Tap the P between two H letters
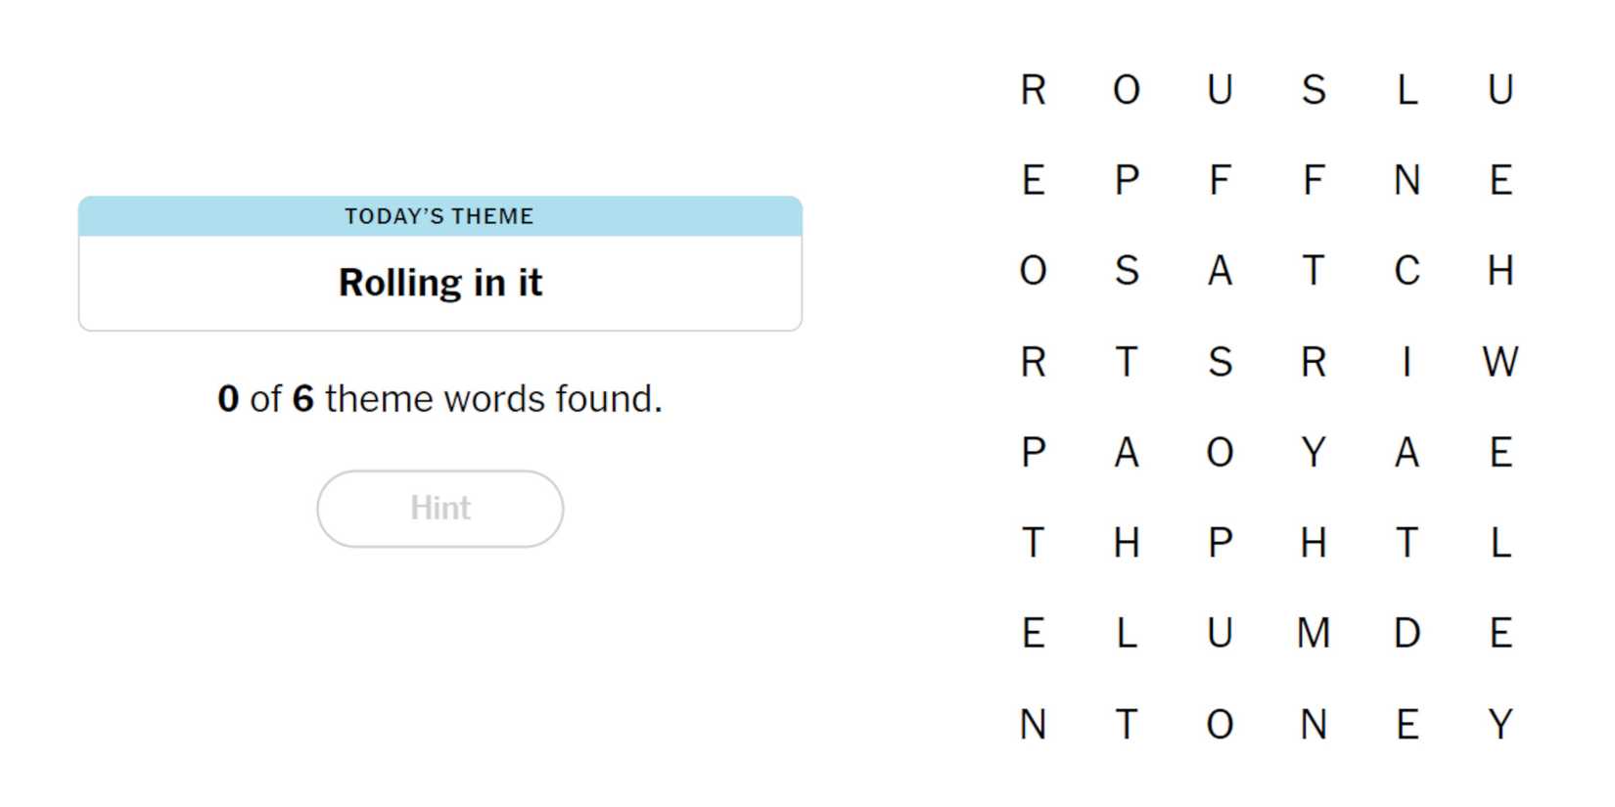 [x=1220, y=543]
